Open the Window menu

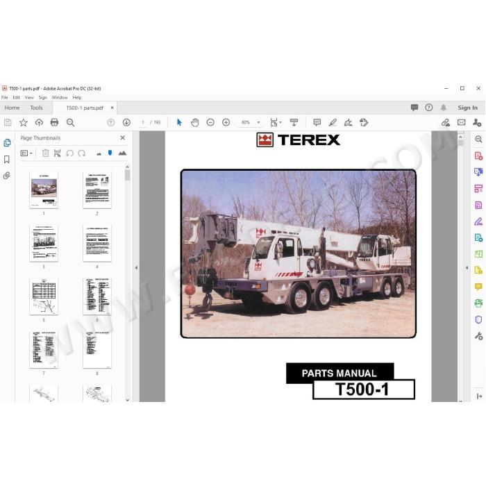point(60,97)
